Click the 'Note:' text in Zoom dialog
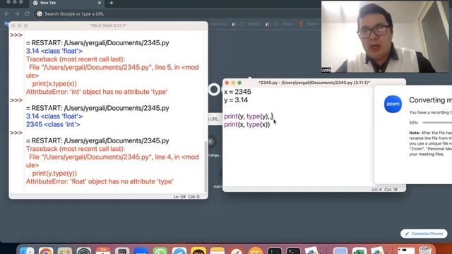Viewport: 452px width, 254px height. 415,133
